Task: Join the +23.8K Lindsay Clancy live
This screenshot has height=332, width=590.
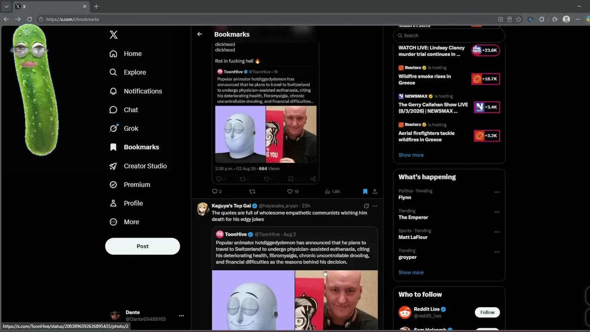Action: pos(485,50)
